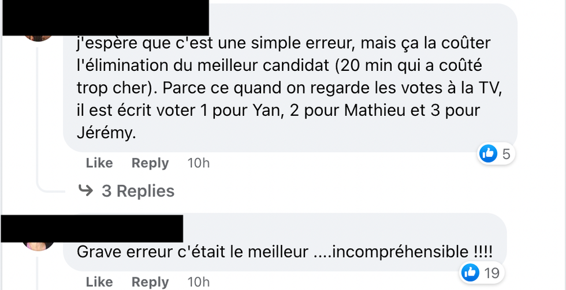Image resolution: width=566 pixels, height=290 pixels.
Task: Like the "Grave erreur" comment
Action: point(99,282)
